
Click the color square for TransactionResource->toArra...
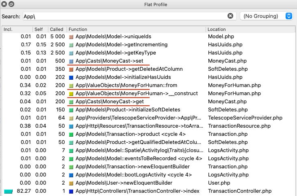[71, 126]
